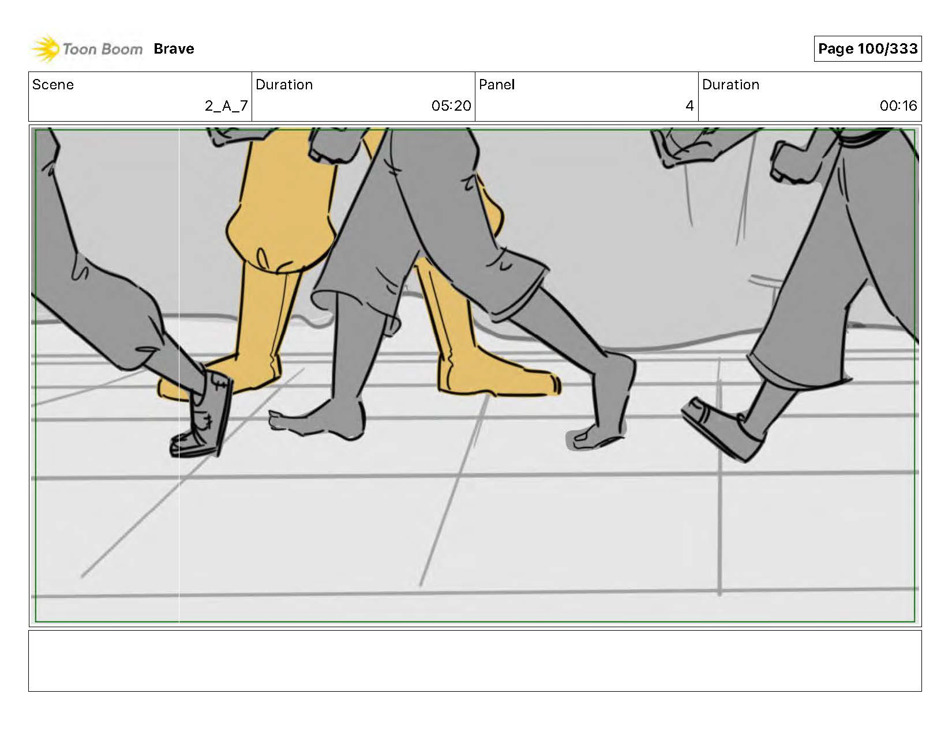952x735 pixels.
Task: Select the scene value '2_A_7'
Action: point(226,106)
